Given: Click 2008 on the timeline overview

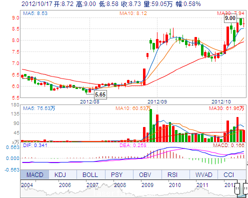Looking at the screenshot, I should 120,185.
